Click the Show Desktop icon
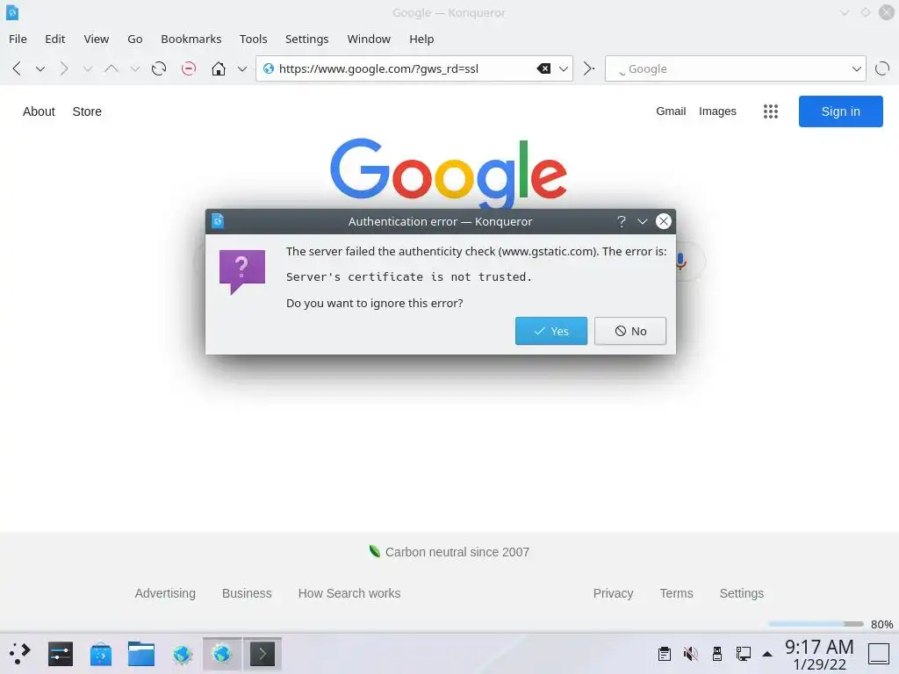The width and height of the screenshot is (899, 674). coord(879,654)
